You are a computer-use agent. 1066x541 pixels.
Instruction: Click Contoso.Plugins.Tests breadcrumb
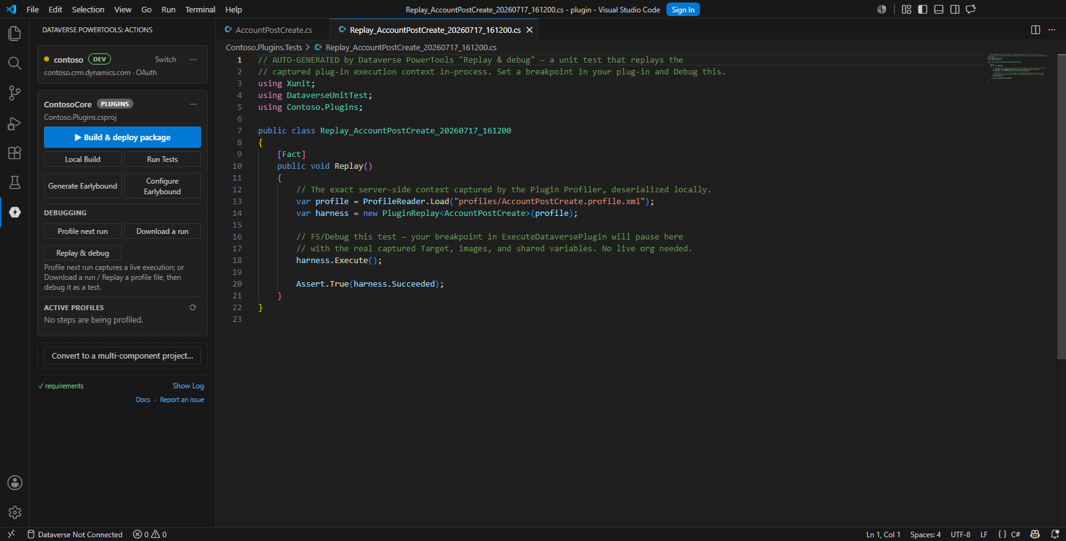264,47
